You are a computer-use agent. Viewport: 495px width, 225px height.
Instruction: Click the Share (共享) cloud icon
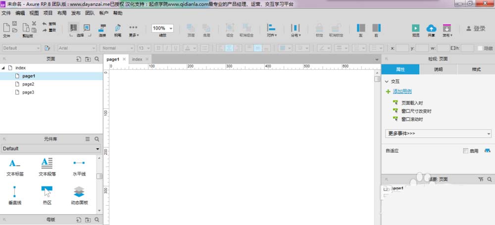(431, 28)
